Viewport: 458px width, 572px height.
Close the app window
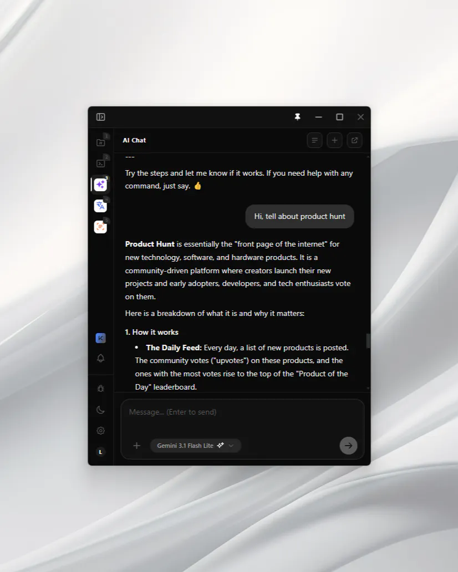click(360, 117)
